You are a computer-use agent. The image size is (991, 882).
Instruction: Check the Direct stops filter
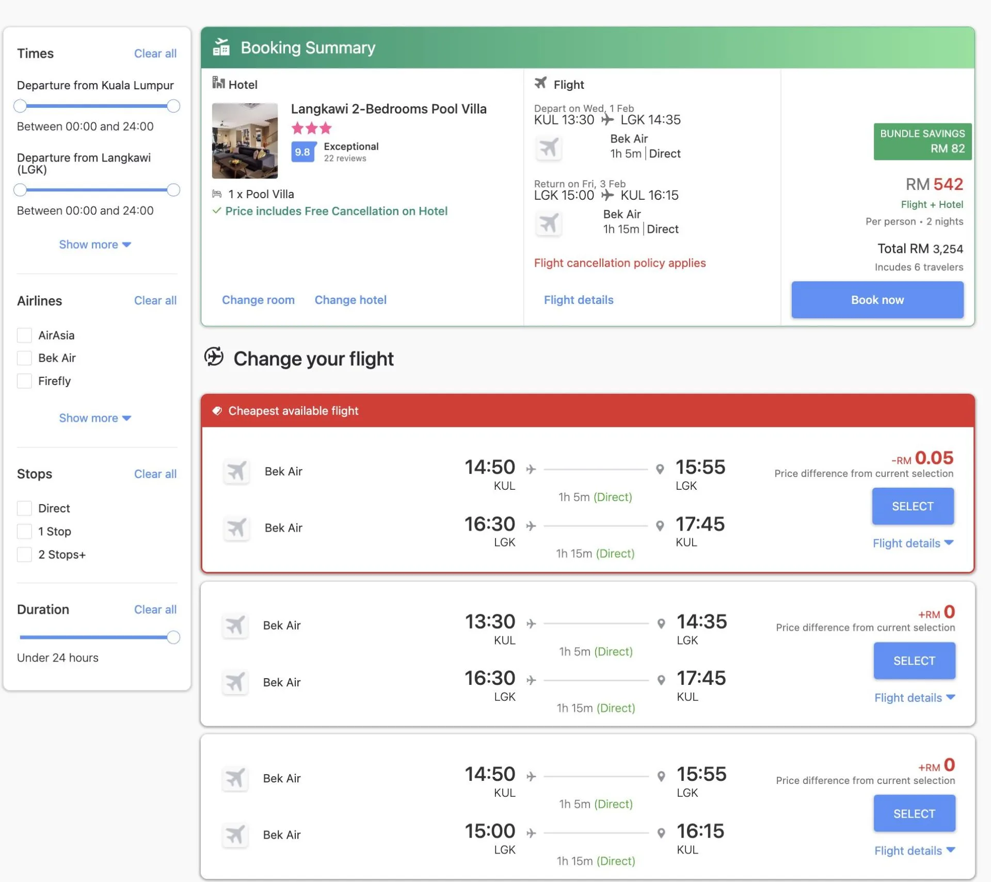pyautogui.click(x=24, y=508)
